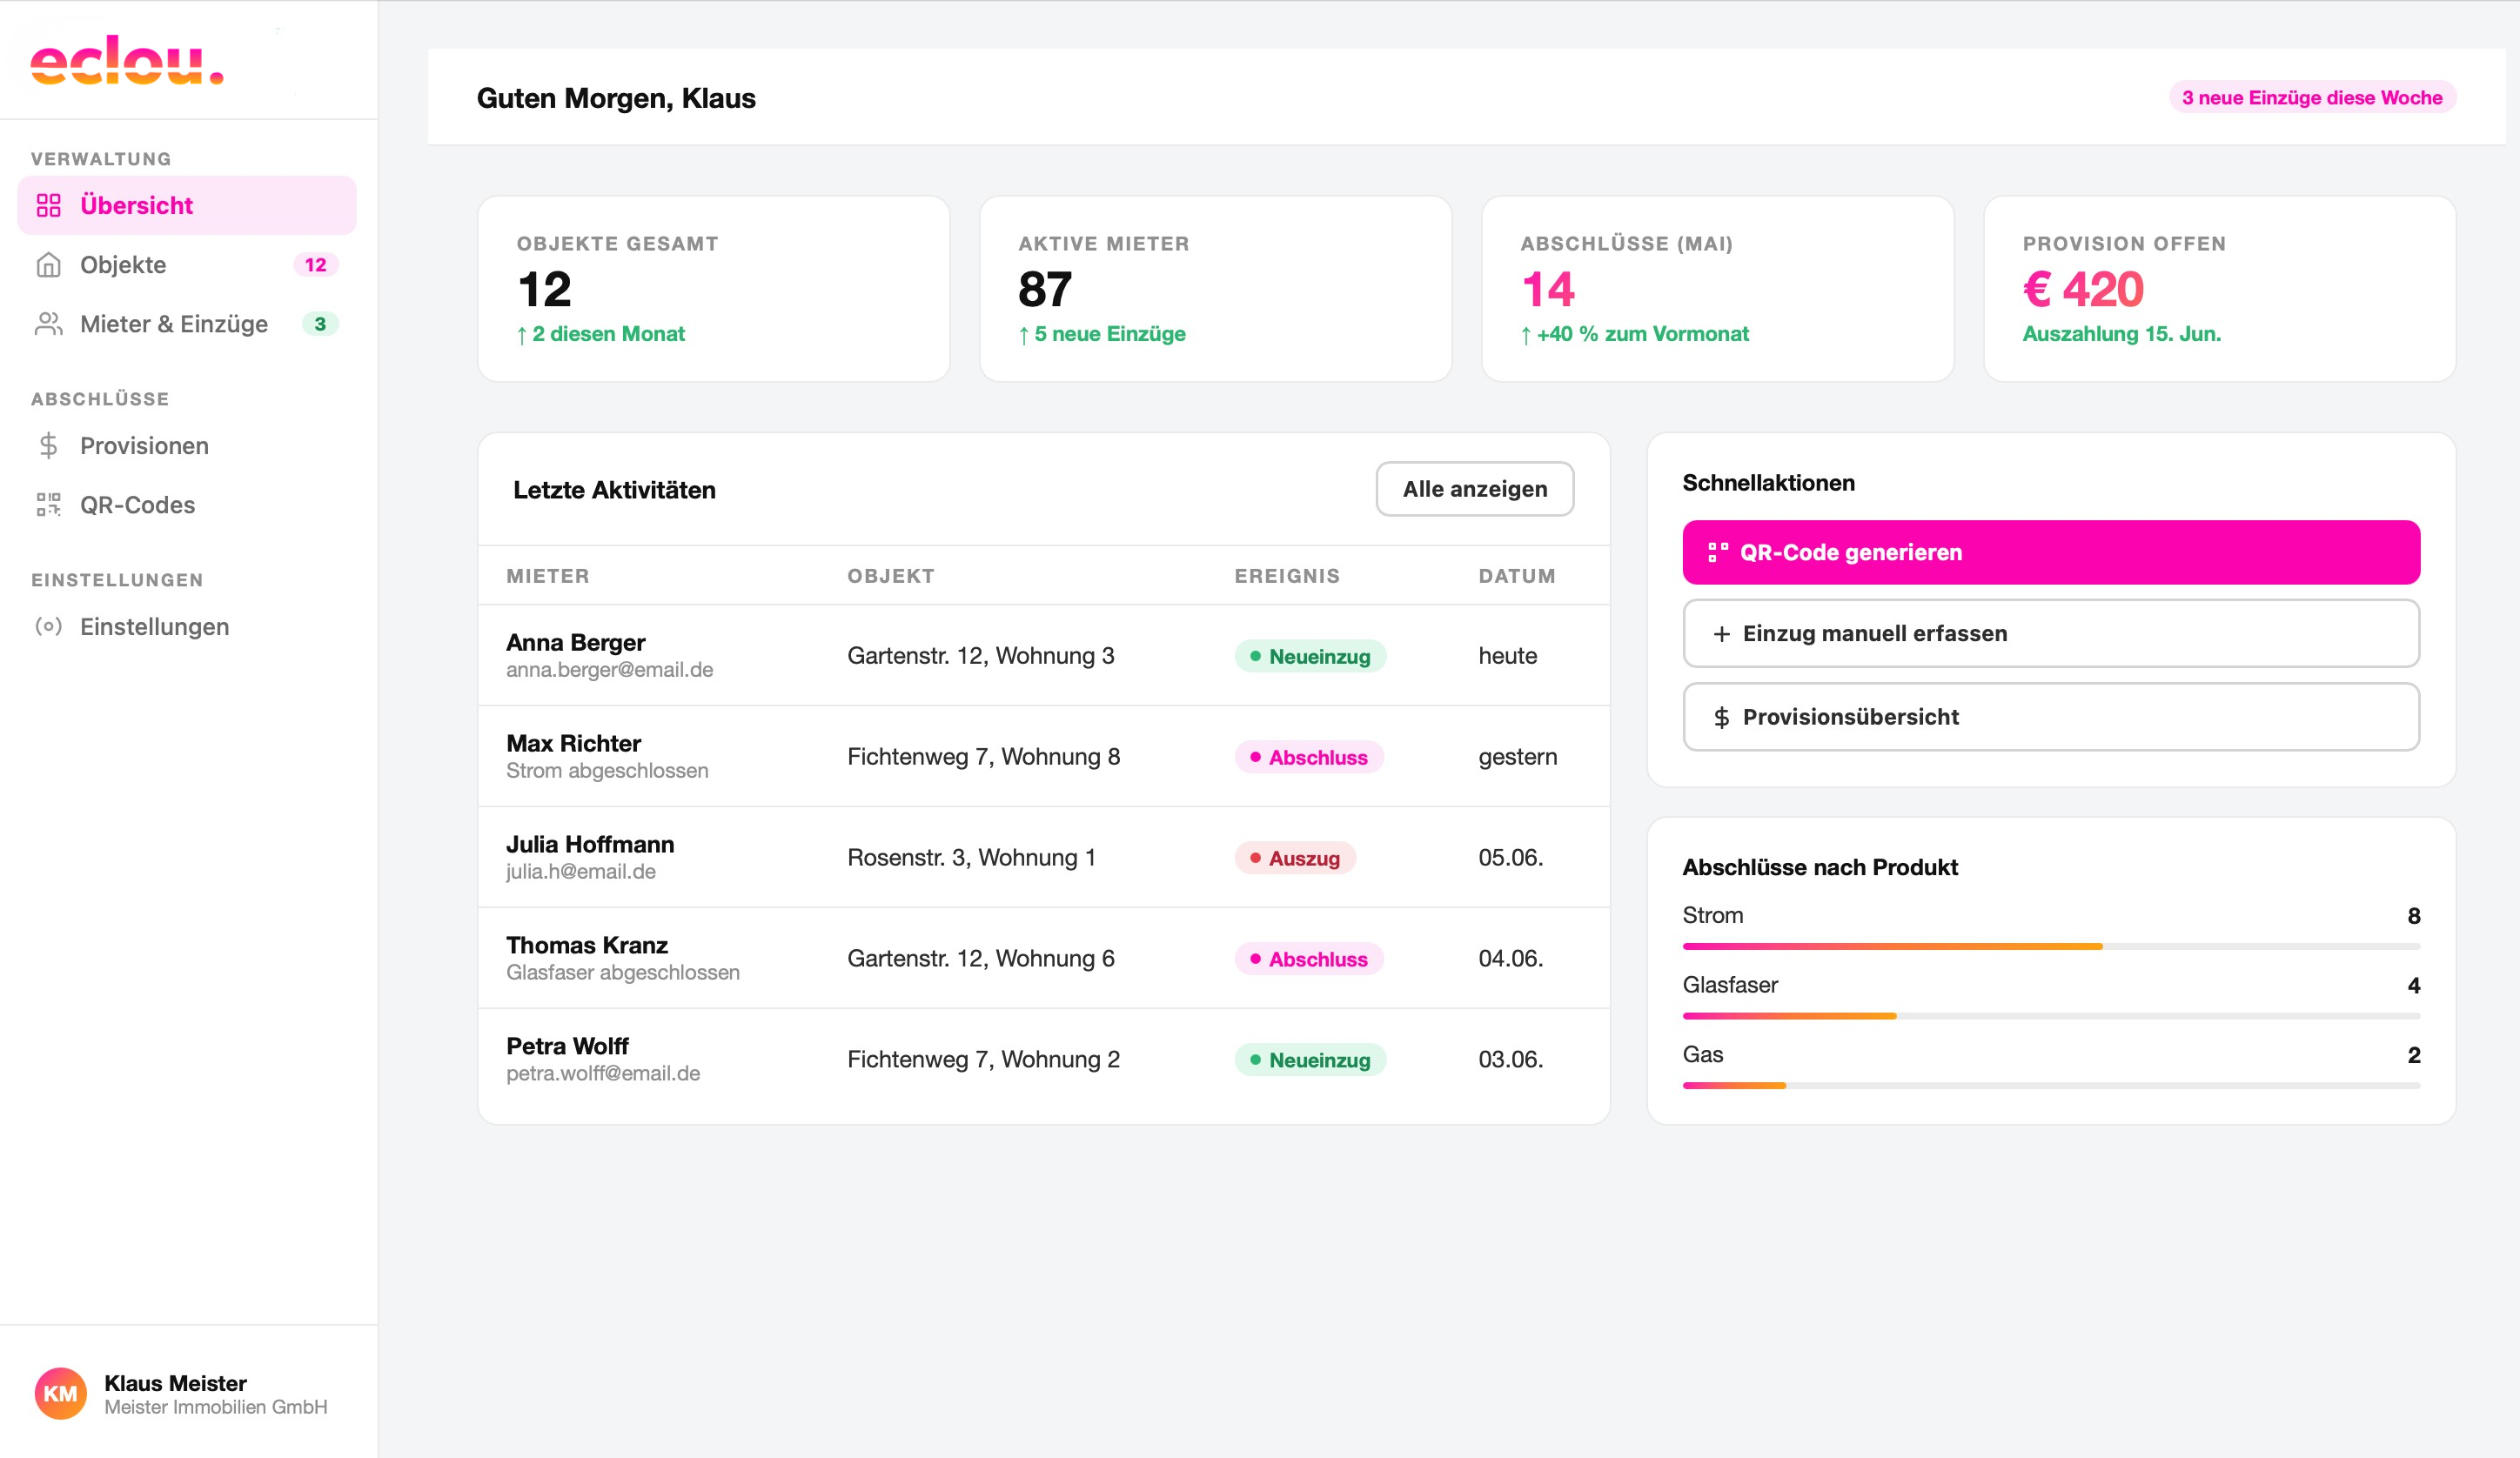
Task: Click the Abschluss tag for Max Richter
Action: coord(1309,757)
